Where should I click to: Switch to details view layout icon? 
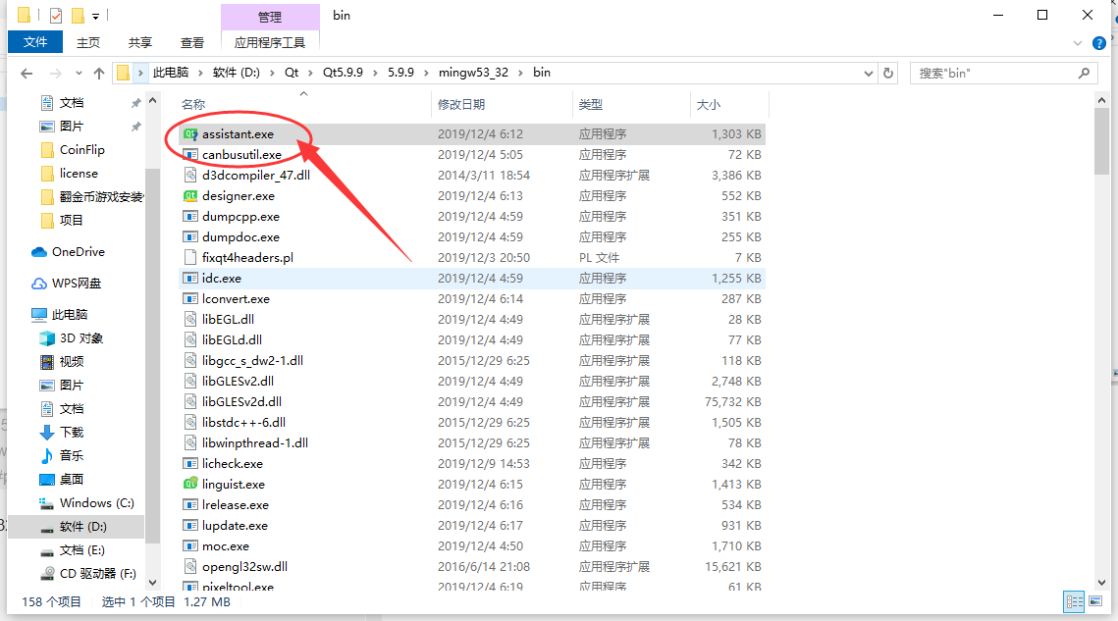1075,601
